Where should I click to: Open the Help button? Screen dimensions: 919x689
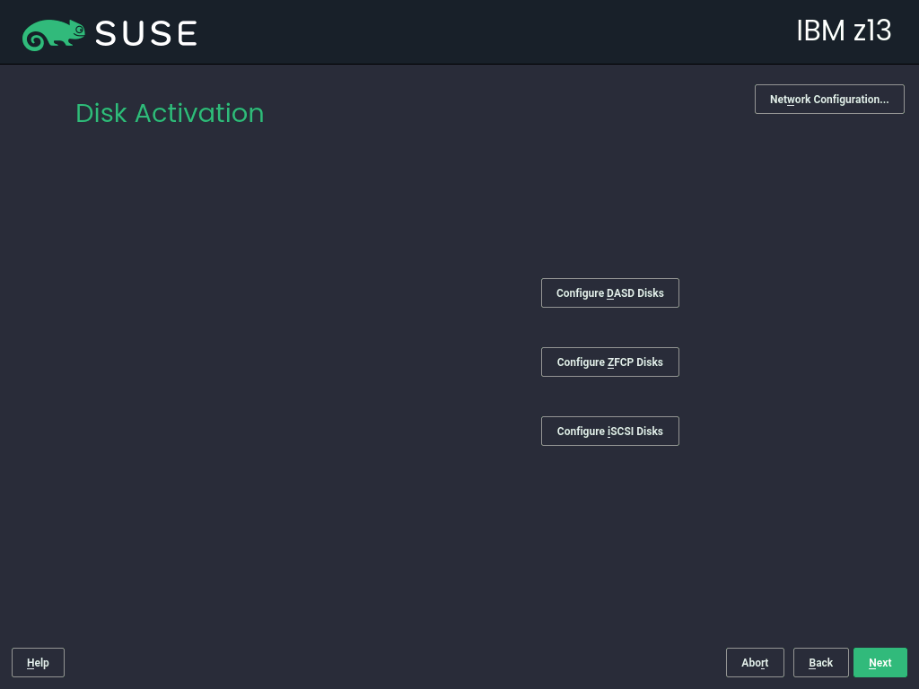pos(38,662)
